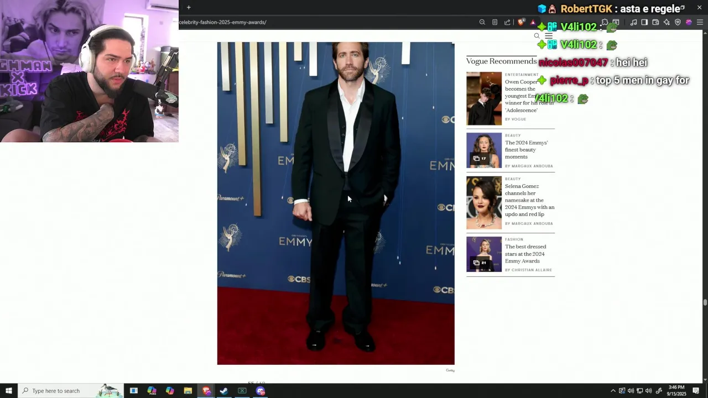This screenshot has height=398, width=708.
Task: Open the media control music note icon
Action: pos(633,22)
